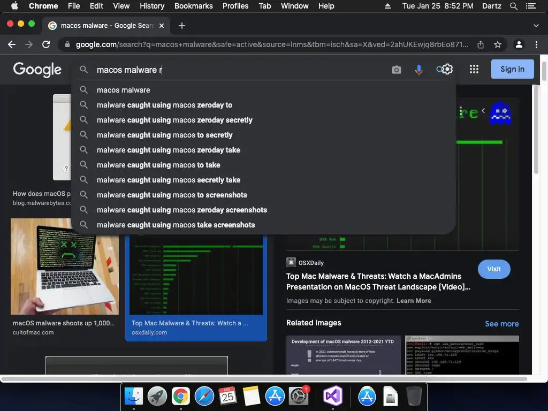Viewport: 548px width, 411px height.
Task: Choose suggestion 'malware caught using macos take screenshots'
Action: [x=263, y=225]
